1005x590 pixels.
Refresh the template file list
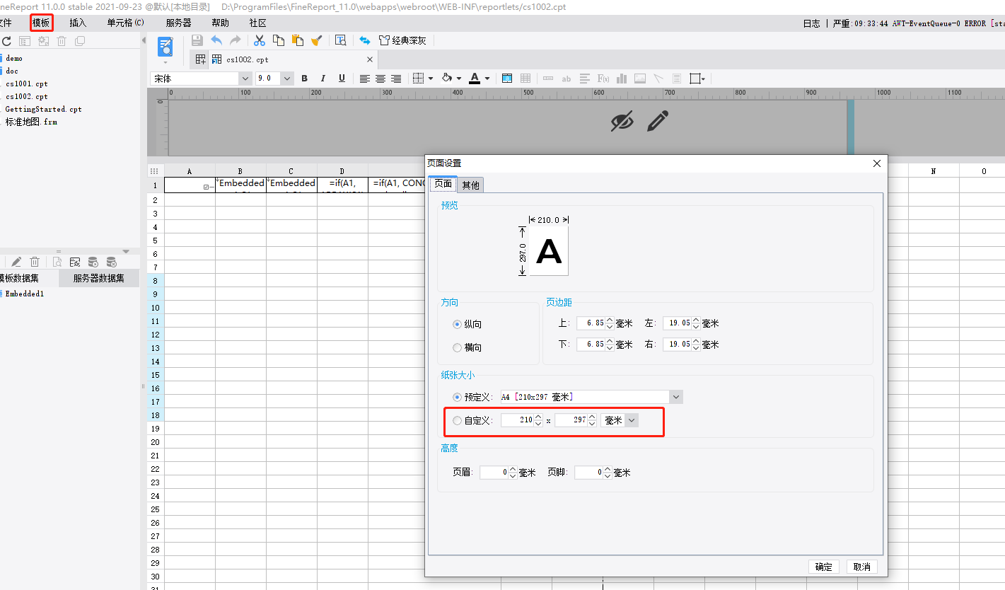[6, 42]
